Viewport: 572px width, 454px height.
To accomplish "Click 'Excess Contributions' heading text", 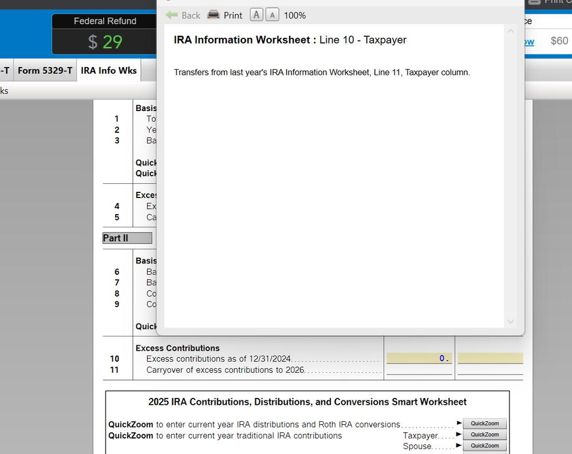I will (177, 348).
